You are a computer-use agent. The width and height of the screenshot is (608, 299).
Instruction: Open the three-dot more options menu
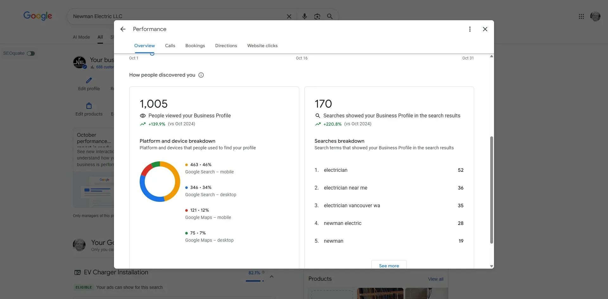click(x=470, y=29)
